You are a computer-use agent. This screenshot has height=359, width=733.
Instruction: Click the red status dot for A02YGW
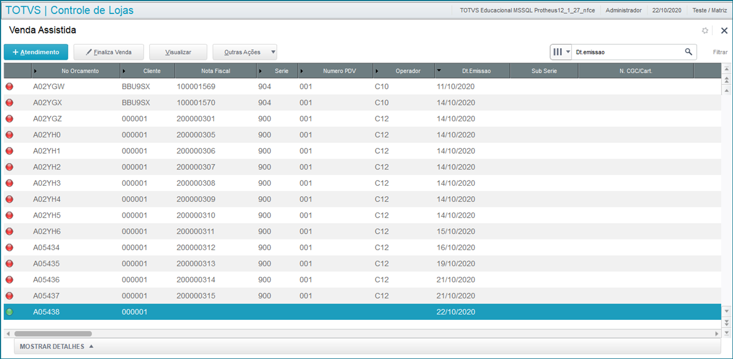coord(10,87)
